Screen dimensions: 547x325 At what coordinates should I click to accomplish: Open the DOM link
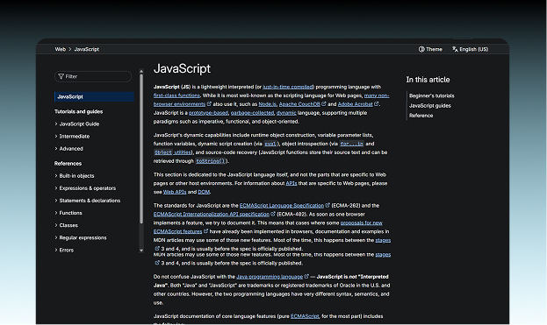click(x=204, y=192)
